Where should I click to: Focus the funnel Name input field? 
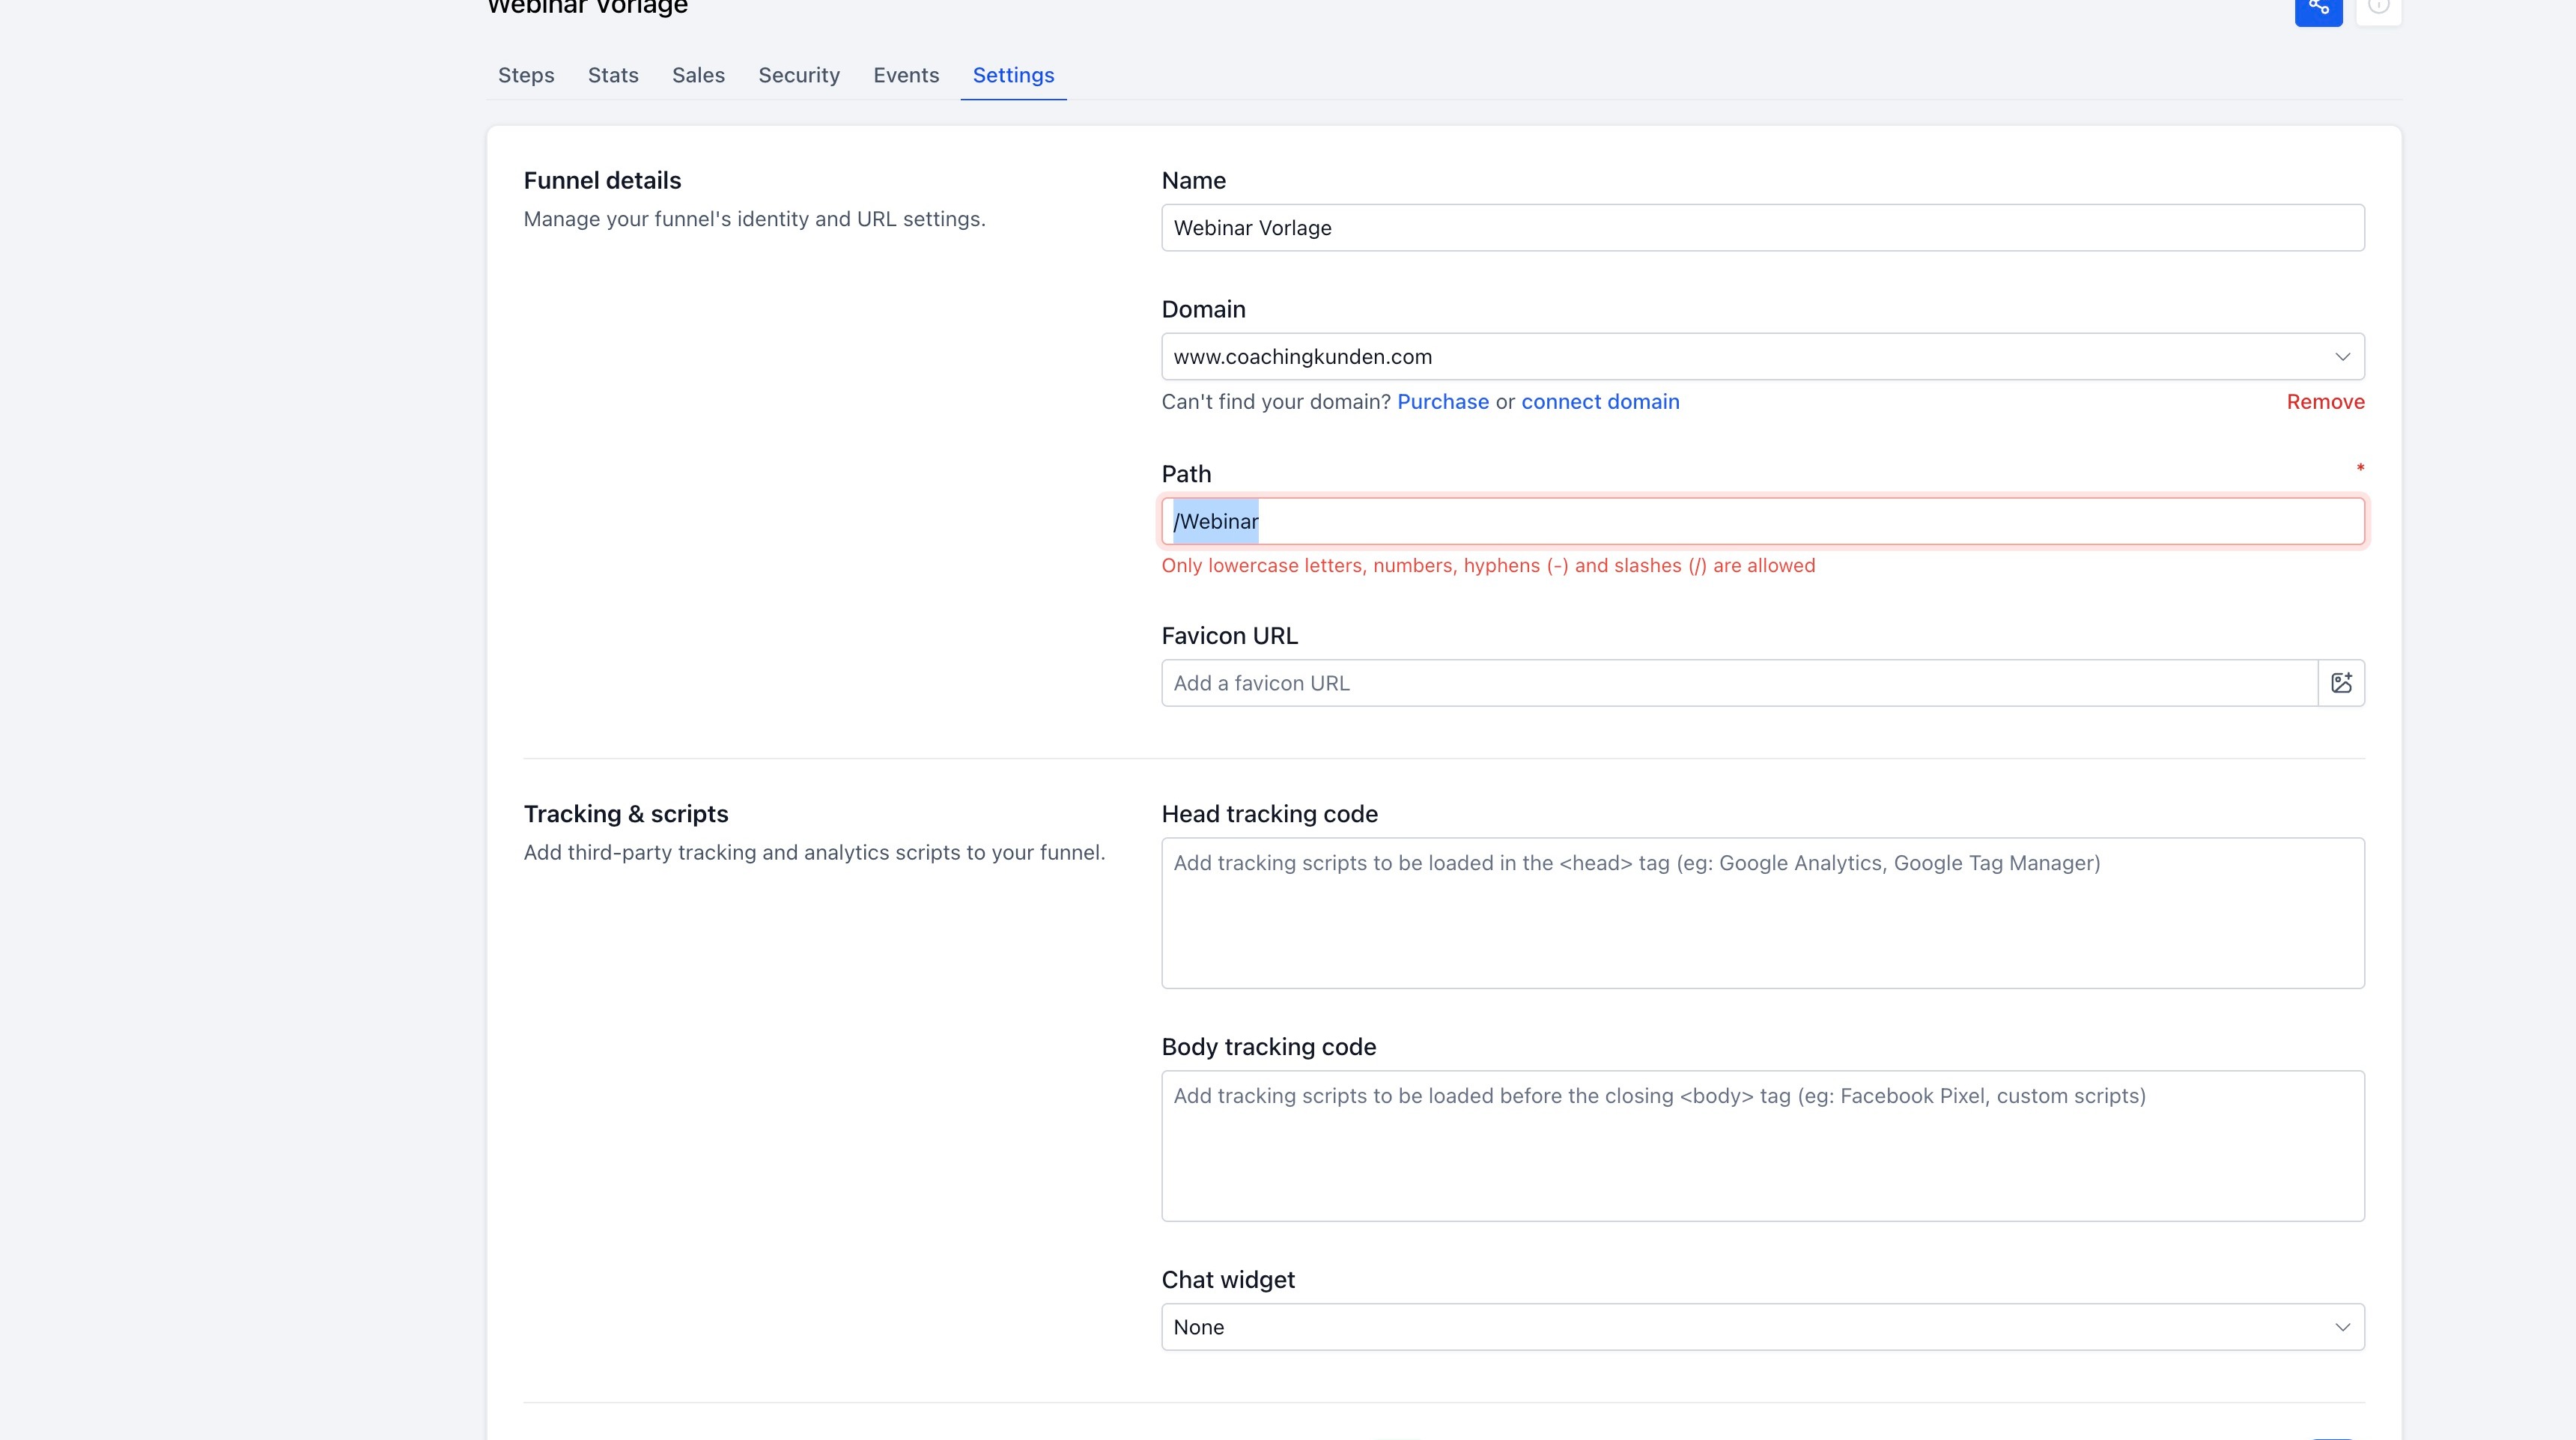tap(1762, 228)
